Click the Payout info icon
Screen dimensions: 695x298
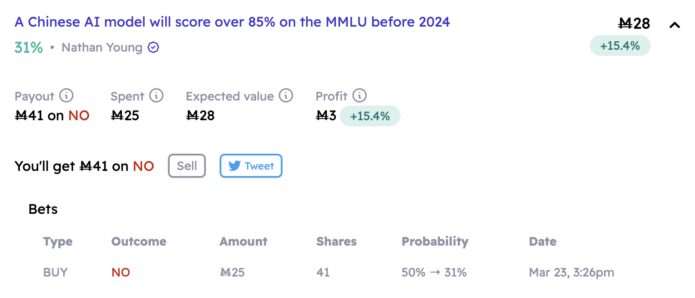(67, 96)
